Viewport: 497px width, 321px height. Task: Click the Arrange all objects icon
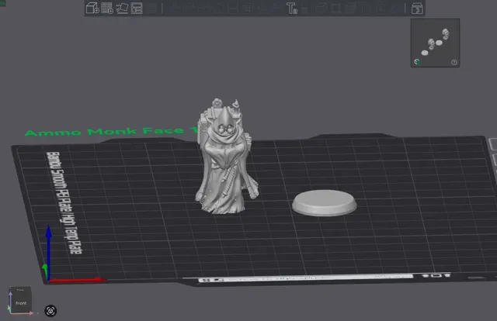[137, 9]
